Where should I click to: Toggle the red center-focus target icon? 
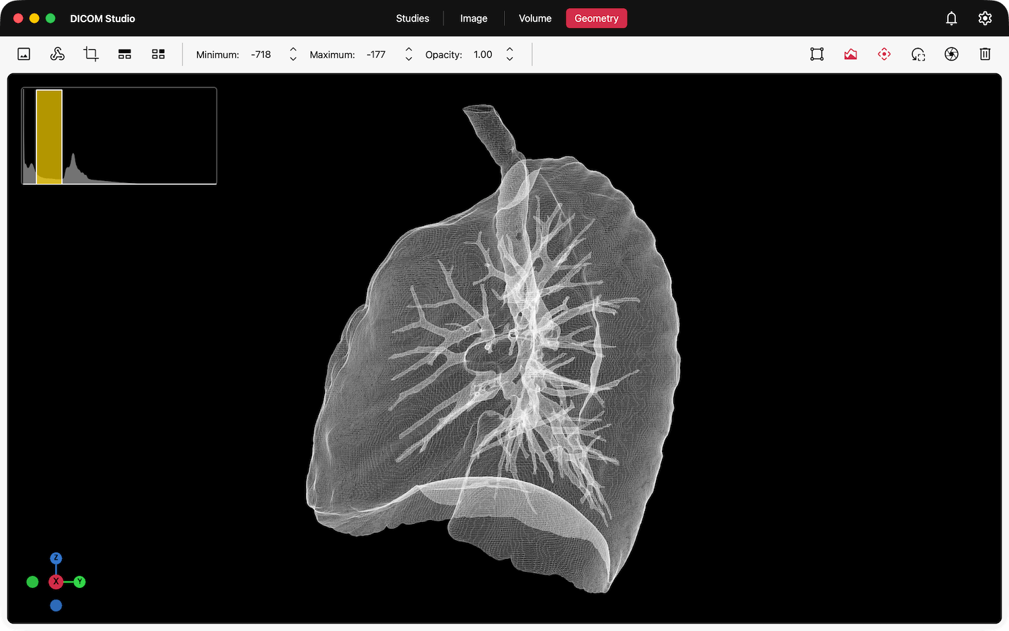click(x=885, y=54)
